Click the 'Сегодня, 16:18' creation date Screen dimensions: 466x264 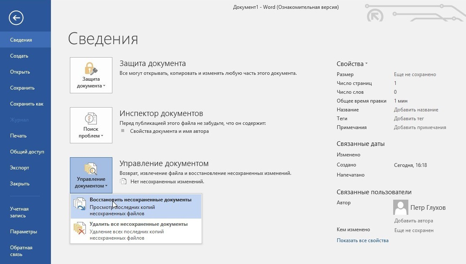[x=410, y=165]
